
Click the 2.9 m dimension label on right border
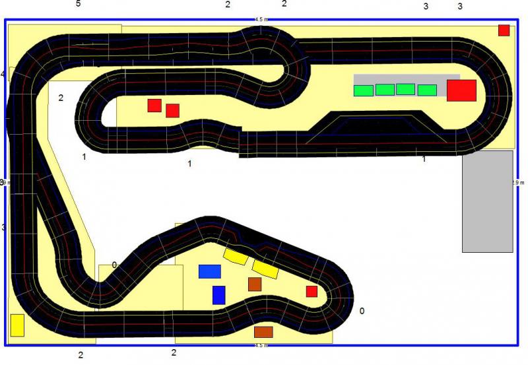[x=519, y=182]
